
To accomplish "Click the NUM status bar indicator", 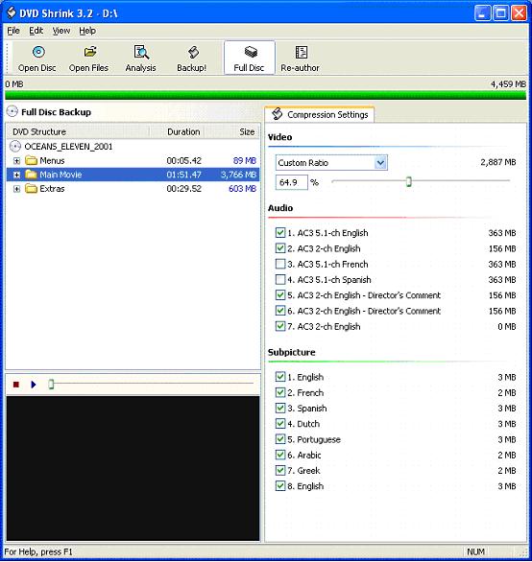I will [476, 551].
